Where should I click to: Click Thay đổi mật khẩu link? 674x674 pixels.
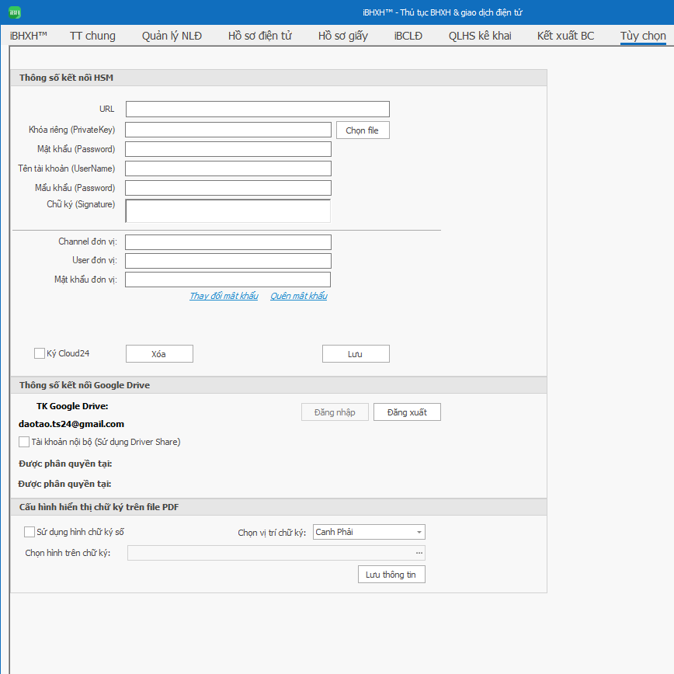[224, 296]
